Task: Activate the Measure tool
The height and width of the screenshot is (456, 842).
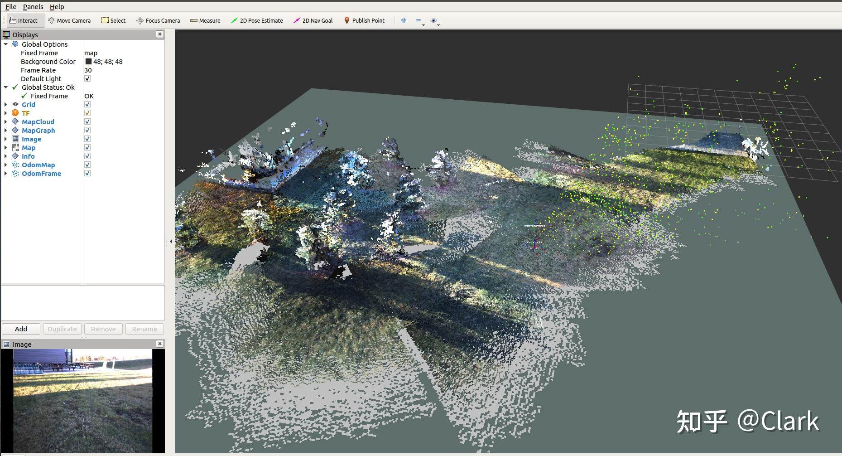Action: 205,20
